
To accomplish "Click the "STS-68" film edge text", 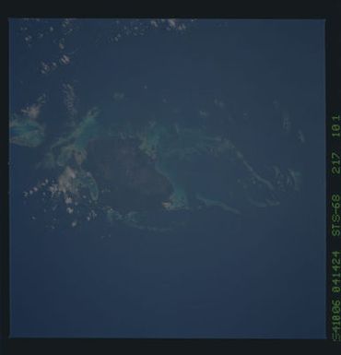I will click(336, 215).
